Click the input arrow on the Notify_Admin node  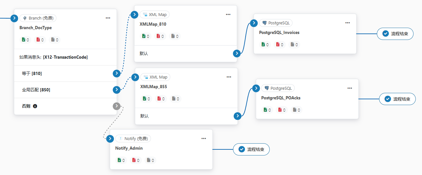point(110,139)
